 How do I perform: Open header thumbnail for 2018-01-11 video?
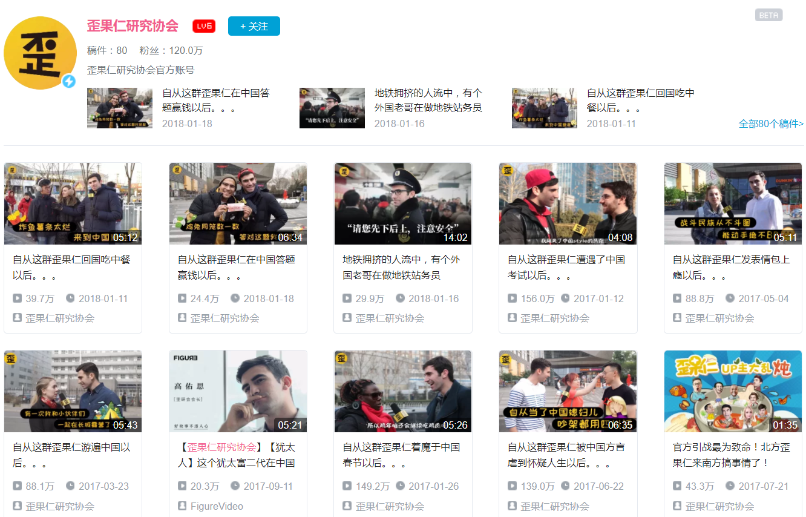pos(544,108)
